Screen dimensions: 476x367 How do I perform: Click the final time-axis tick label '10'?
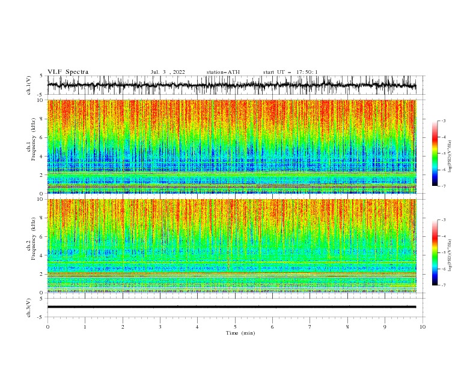tap(423, 327)
